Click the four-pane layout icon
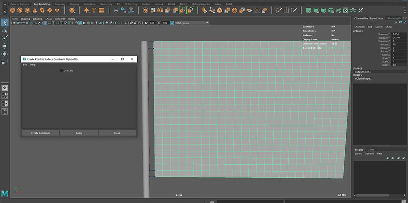The image size is (408, 203). 5,95
